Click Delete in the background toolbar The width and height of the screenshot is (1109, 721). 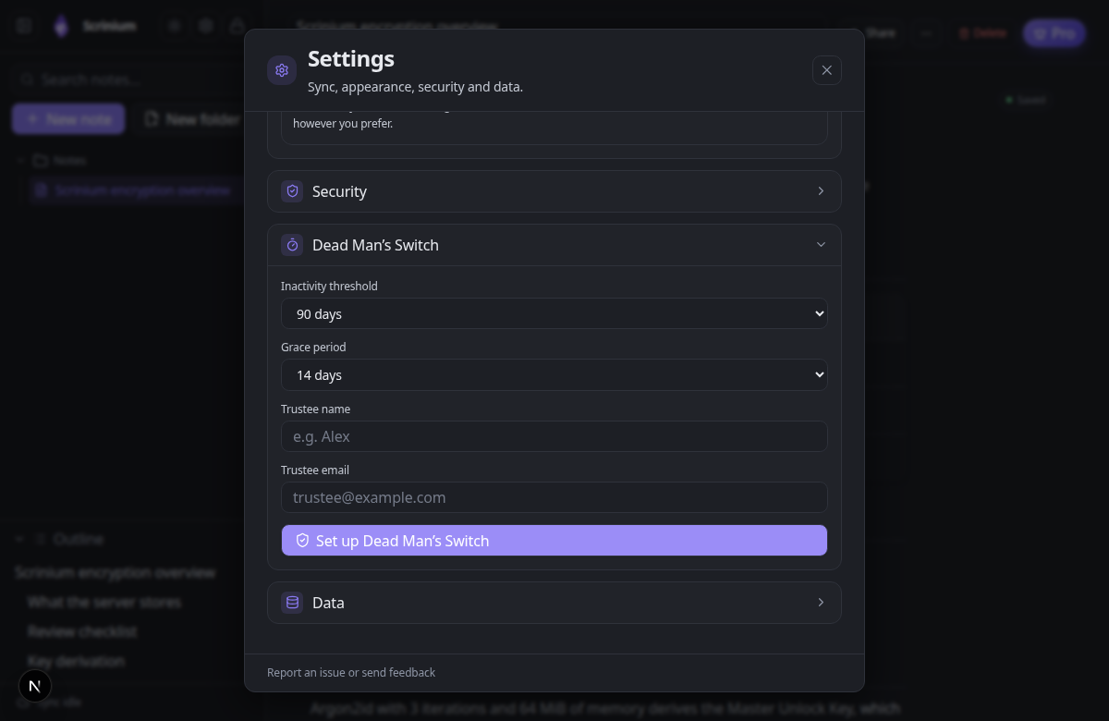(x=981, y=33)
